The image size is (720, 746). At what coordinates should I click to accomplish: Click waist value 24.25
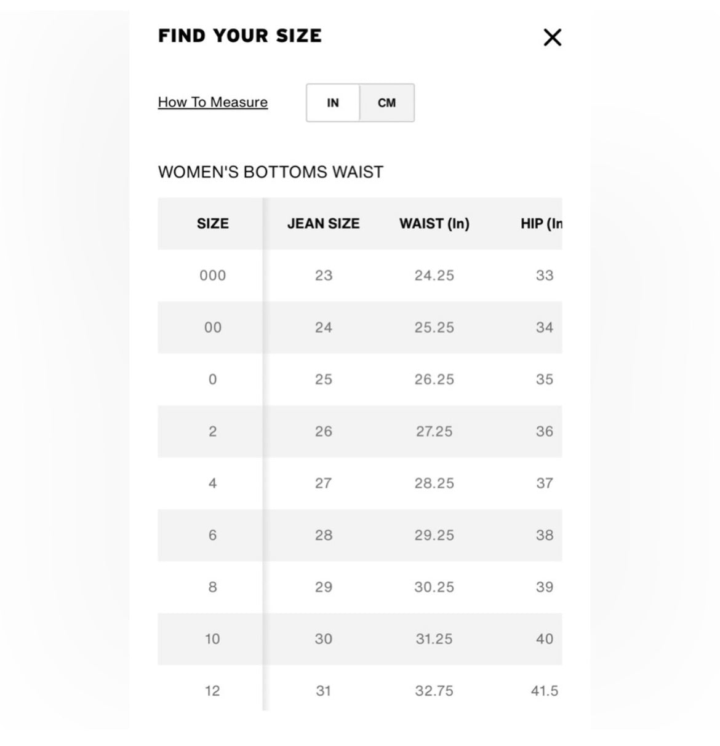[434, 276]
